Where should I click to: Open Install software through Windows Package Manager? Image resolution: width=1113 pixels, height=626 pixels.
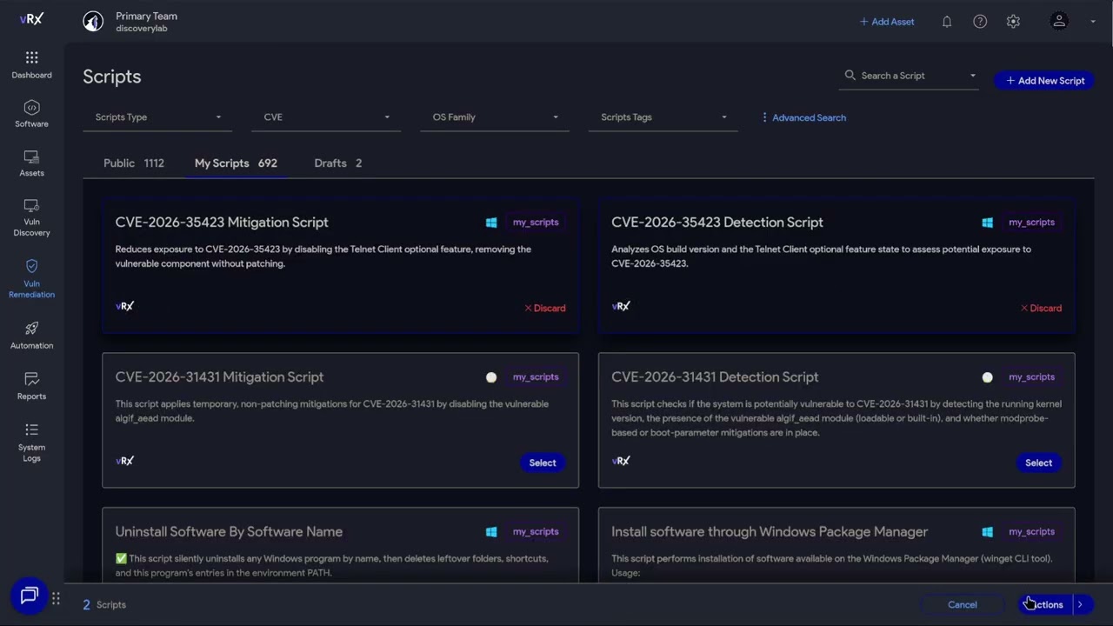pyautogui.click(x=770, y=532)
